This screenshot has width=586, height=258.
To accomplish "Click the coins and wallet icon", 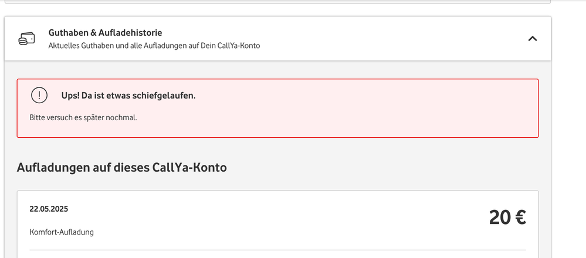I will 27,39.
